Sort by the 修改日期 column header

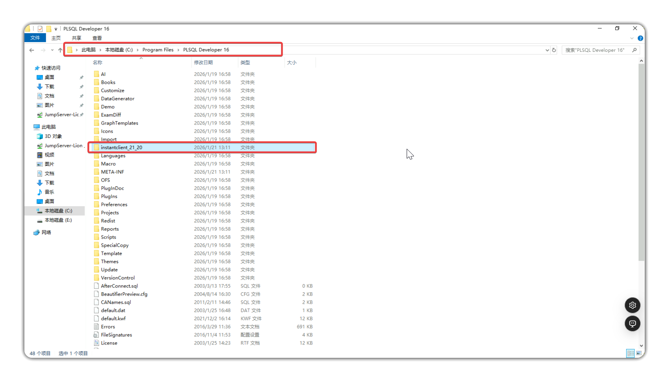click(203, 63)
